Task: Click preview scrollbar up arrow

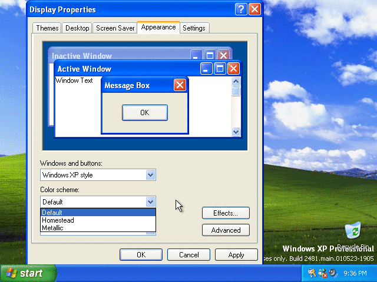Action: coord(236,82)
